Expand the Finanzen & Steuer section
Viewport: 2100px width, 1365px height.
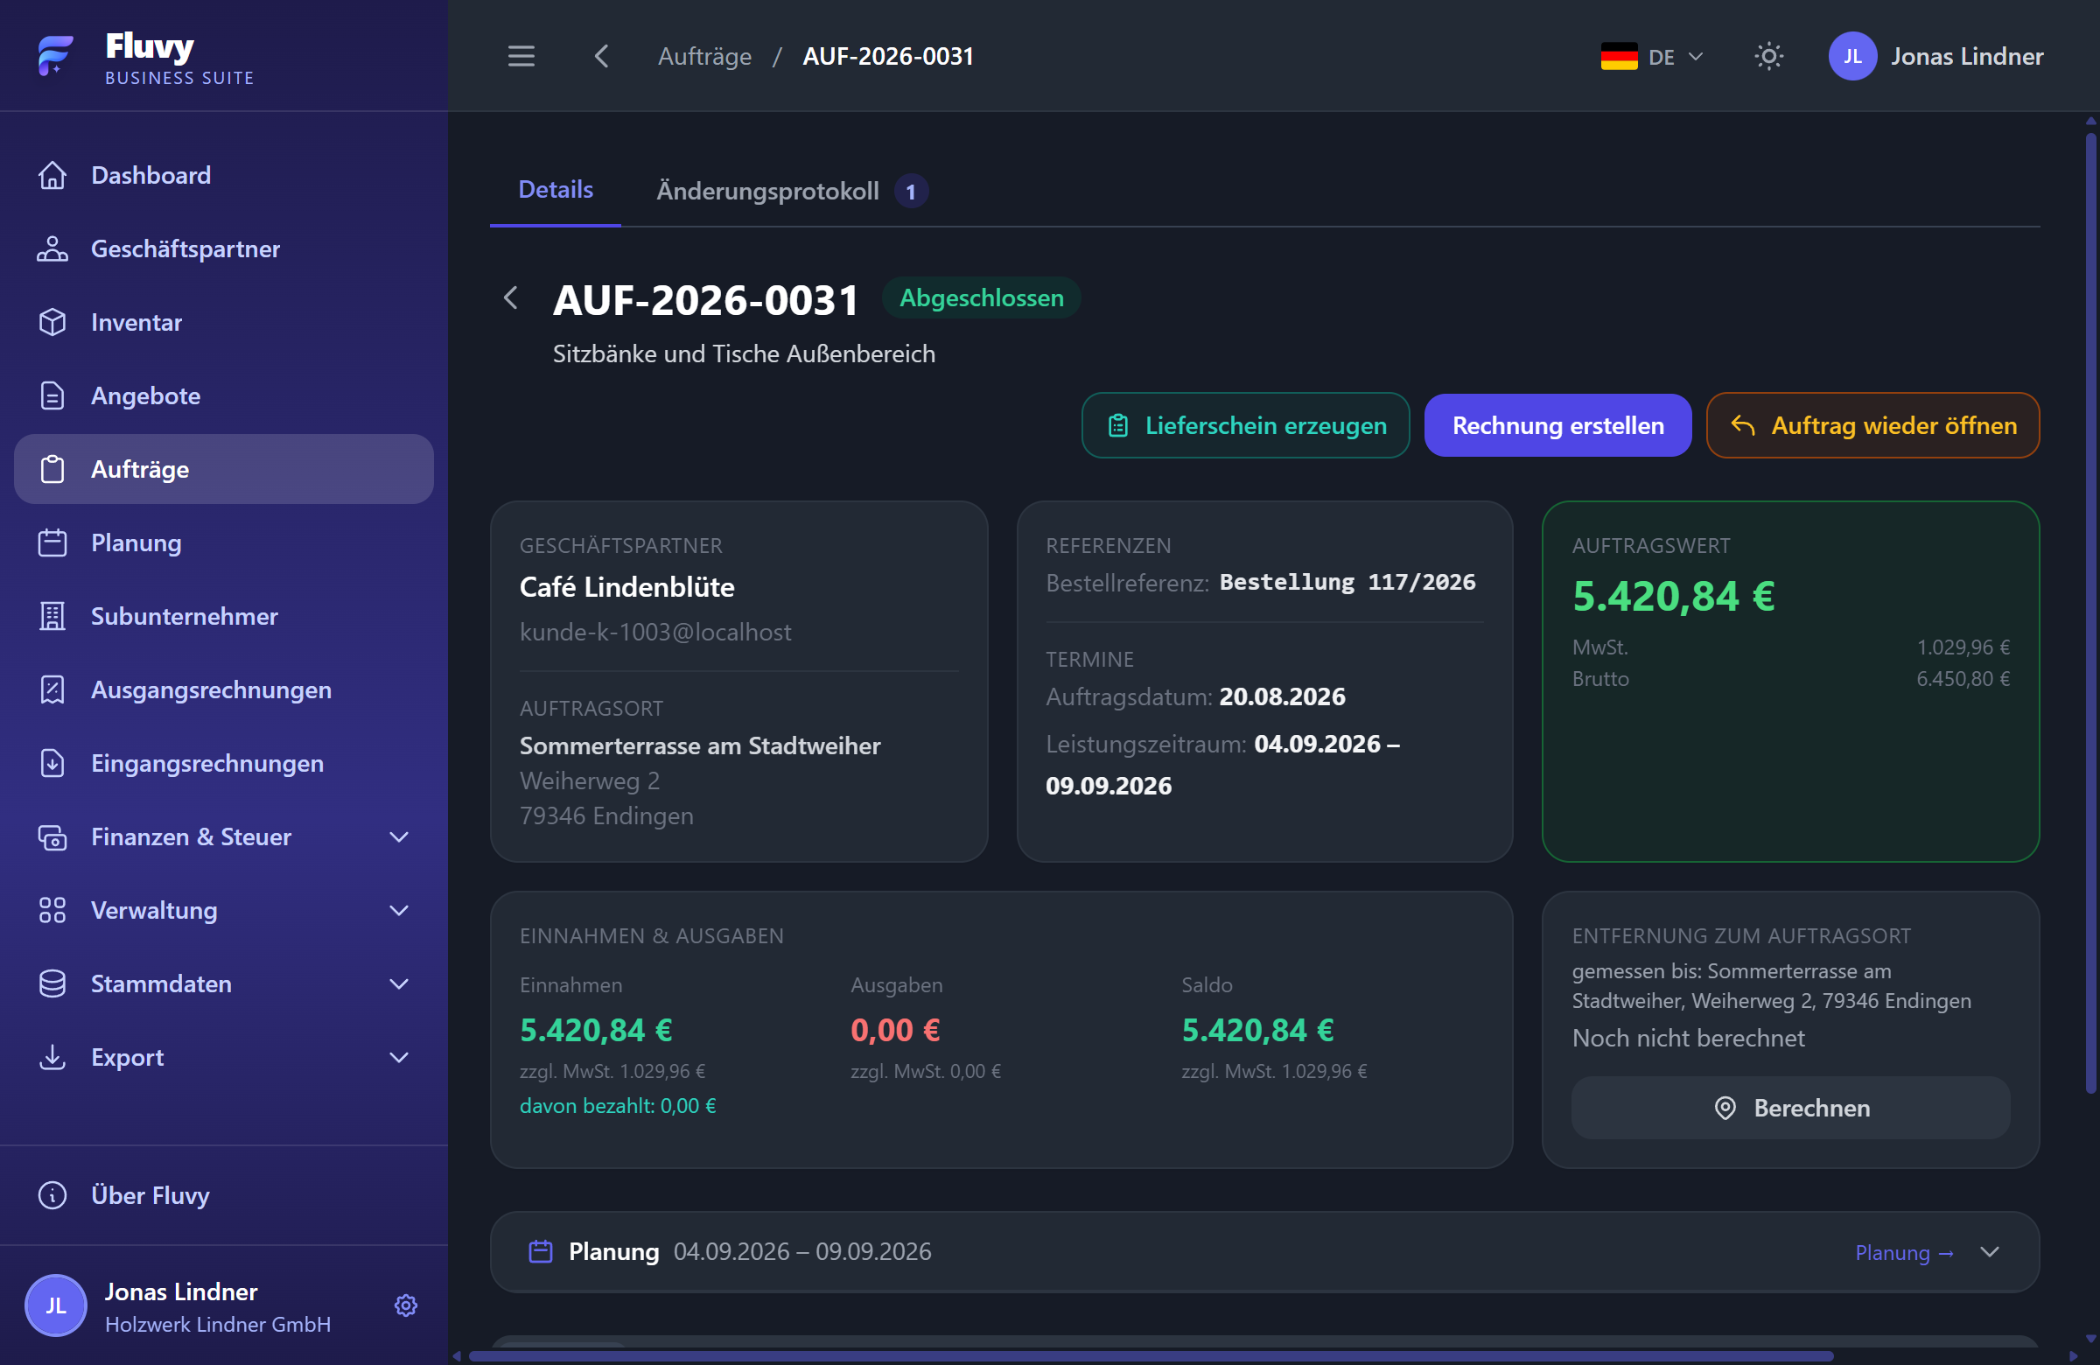(224, 836)
